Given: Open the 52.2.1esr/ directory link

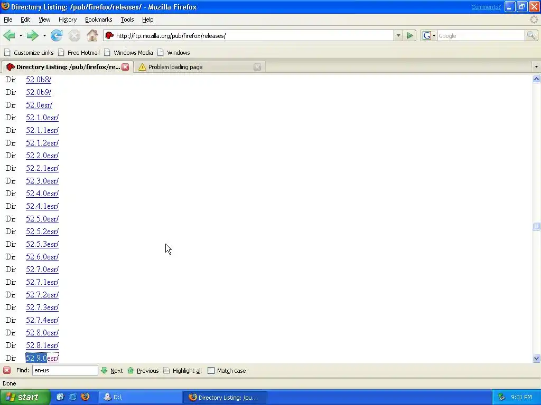Looking at the screenshot, I should (x=42, y=168).
